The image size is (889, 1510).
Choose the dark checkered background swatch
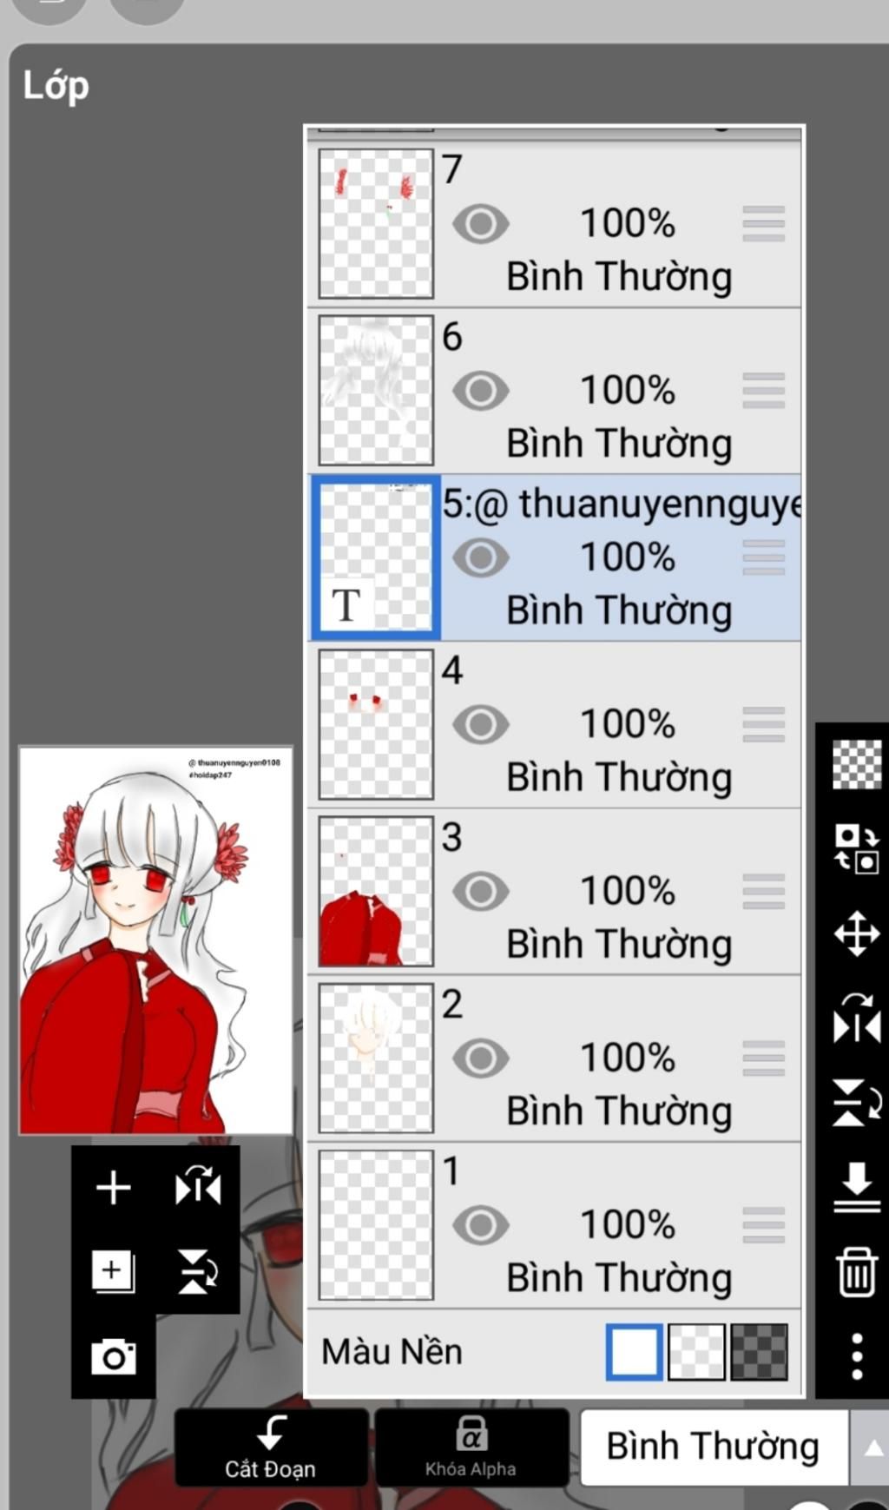pos(760,1352)
